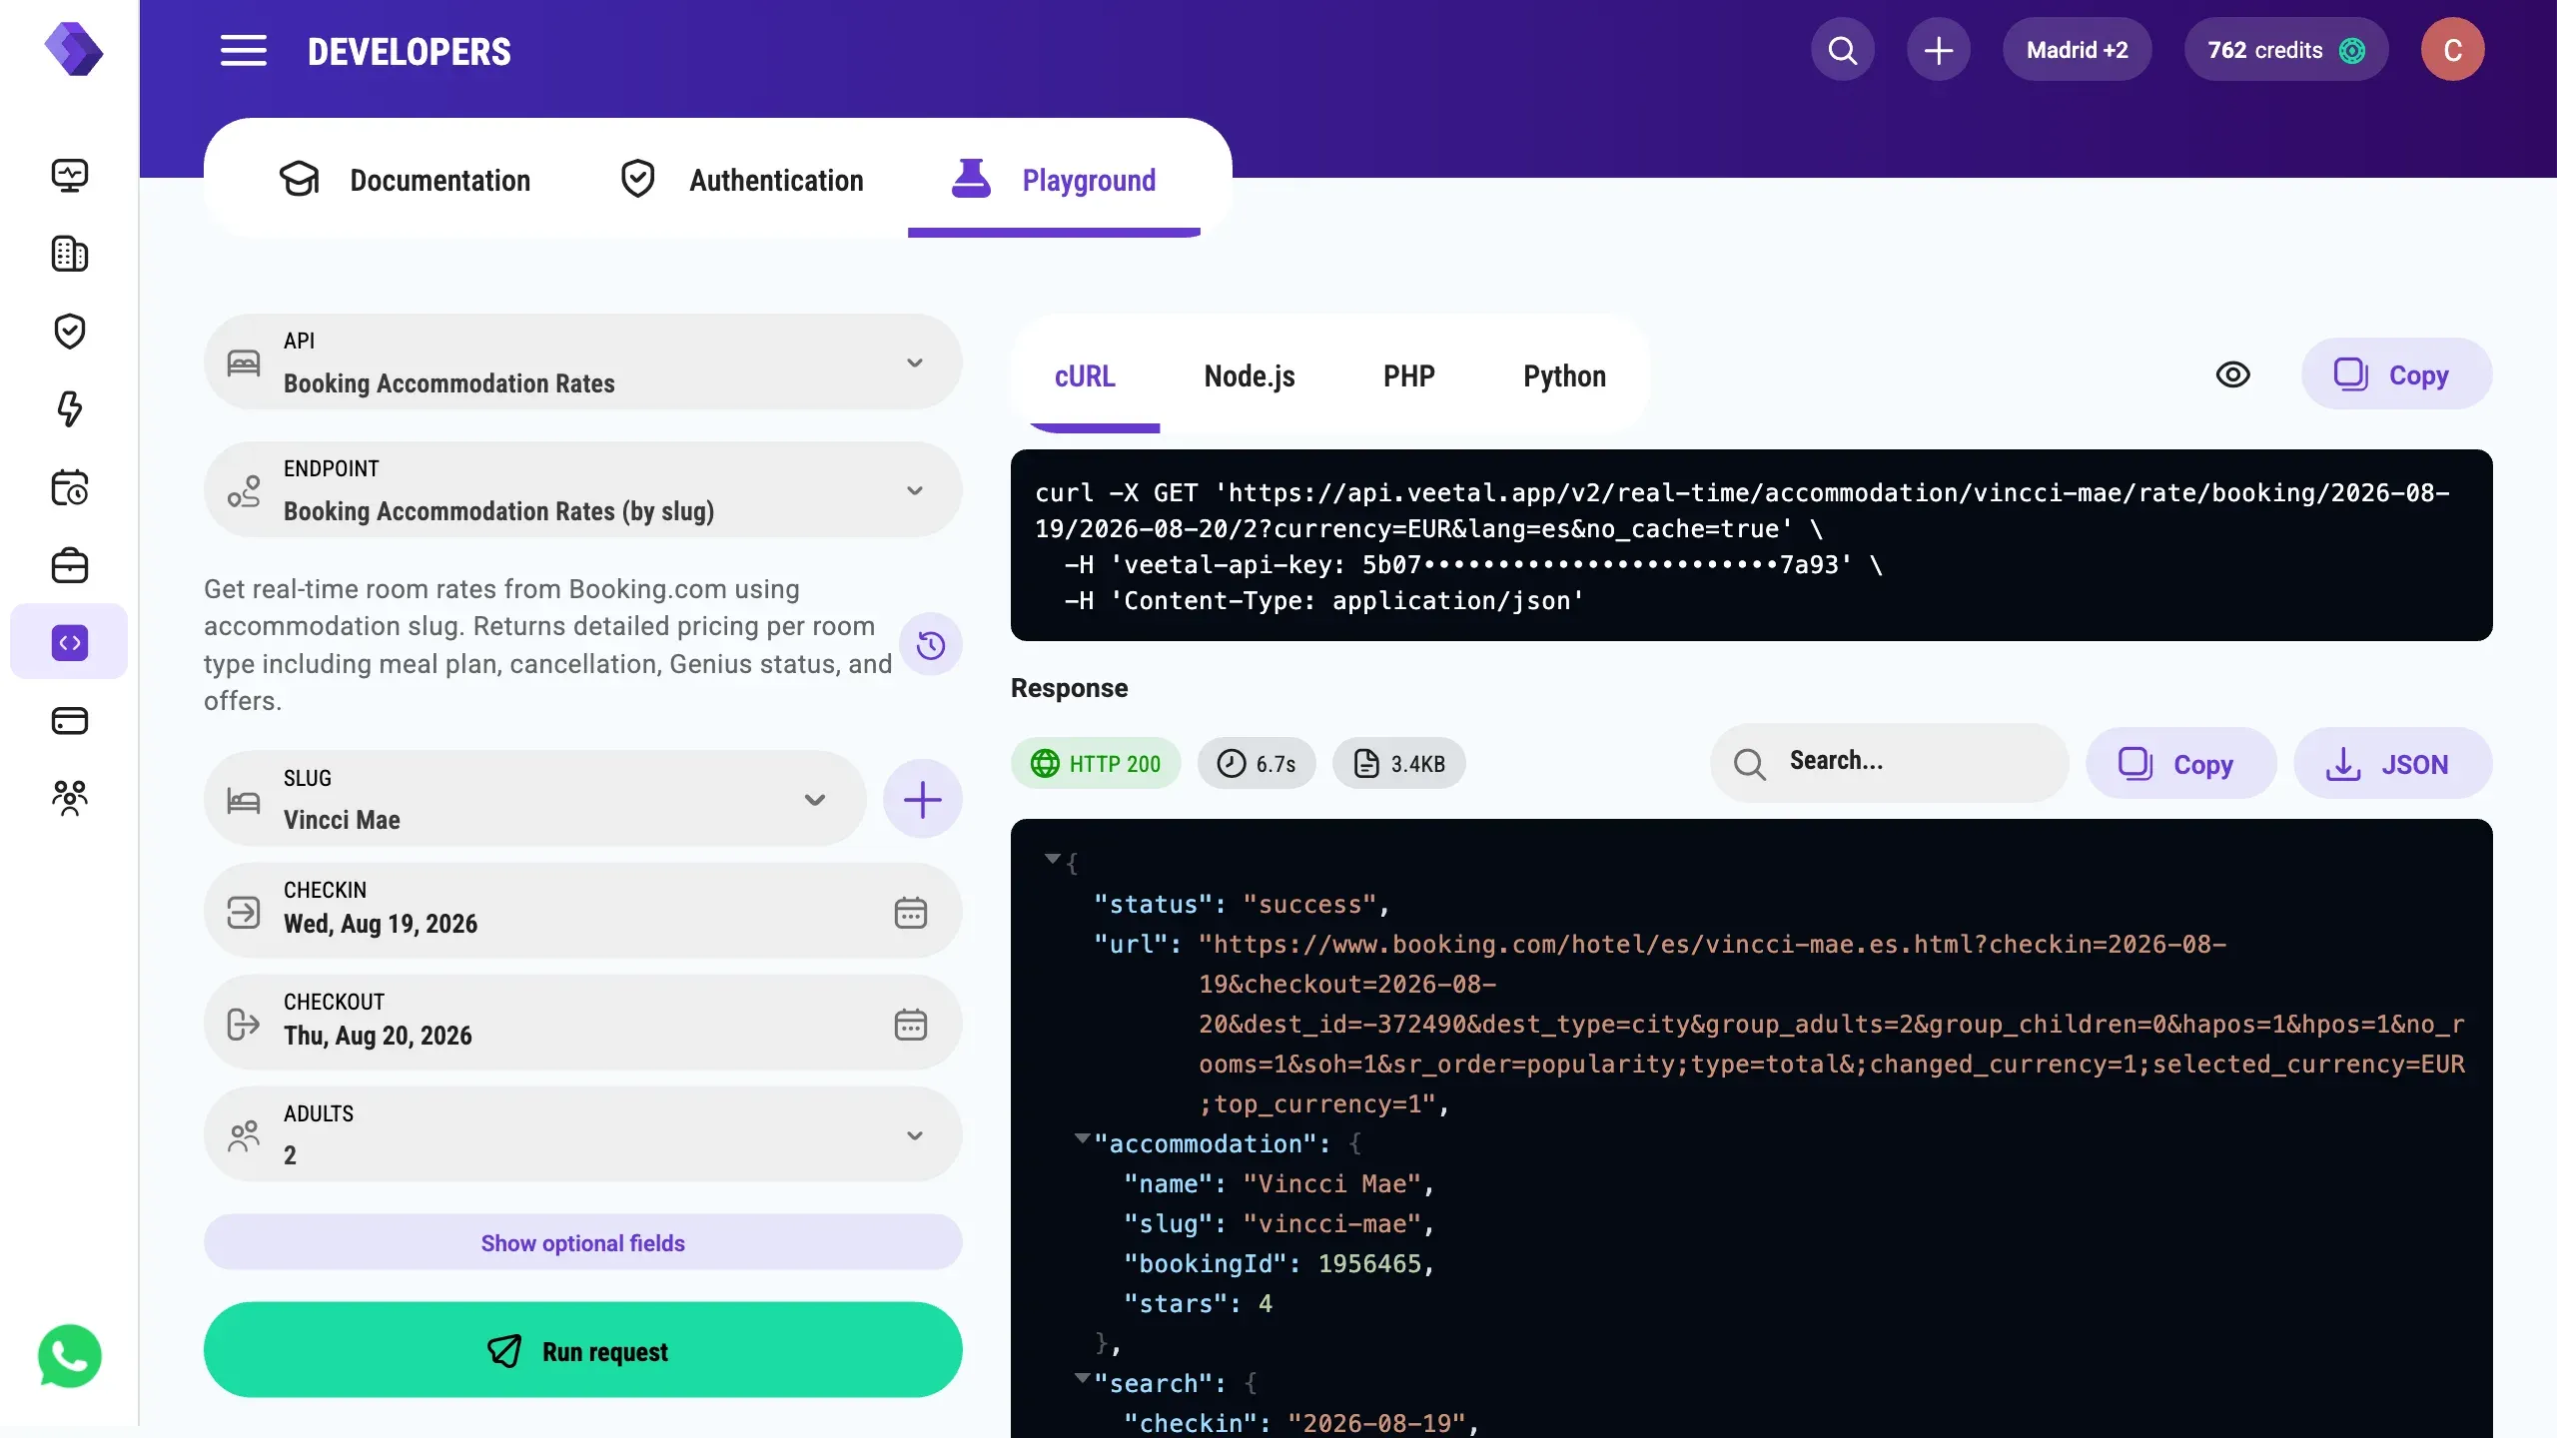The image size is (2557, 1438).
Task: Open the check-in calendar picker
Action: click(x=910, y=913)
